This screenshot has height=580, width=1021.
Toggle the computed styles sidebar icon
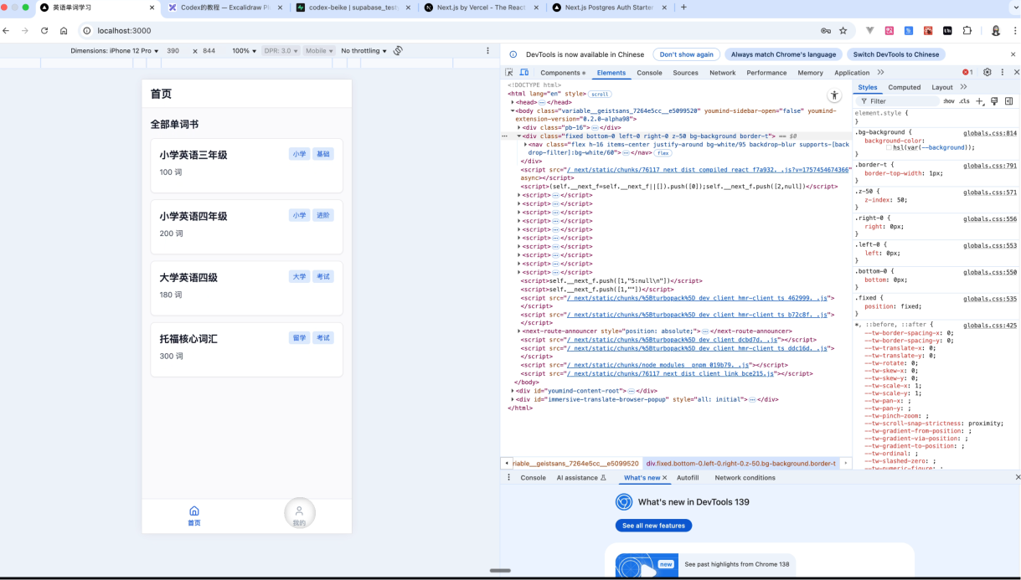pos(1008,101)
